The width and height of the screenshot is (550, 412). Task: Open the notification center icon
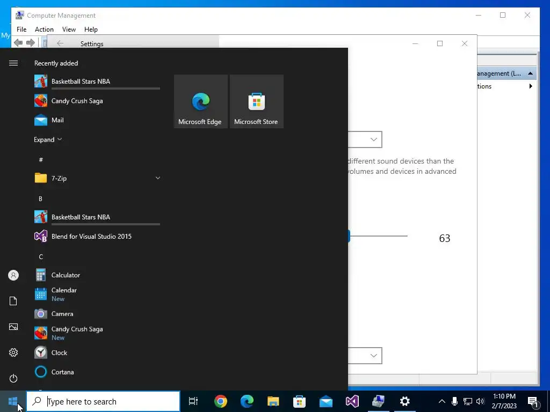click(533, 401)
